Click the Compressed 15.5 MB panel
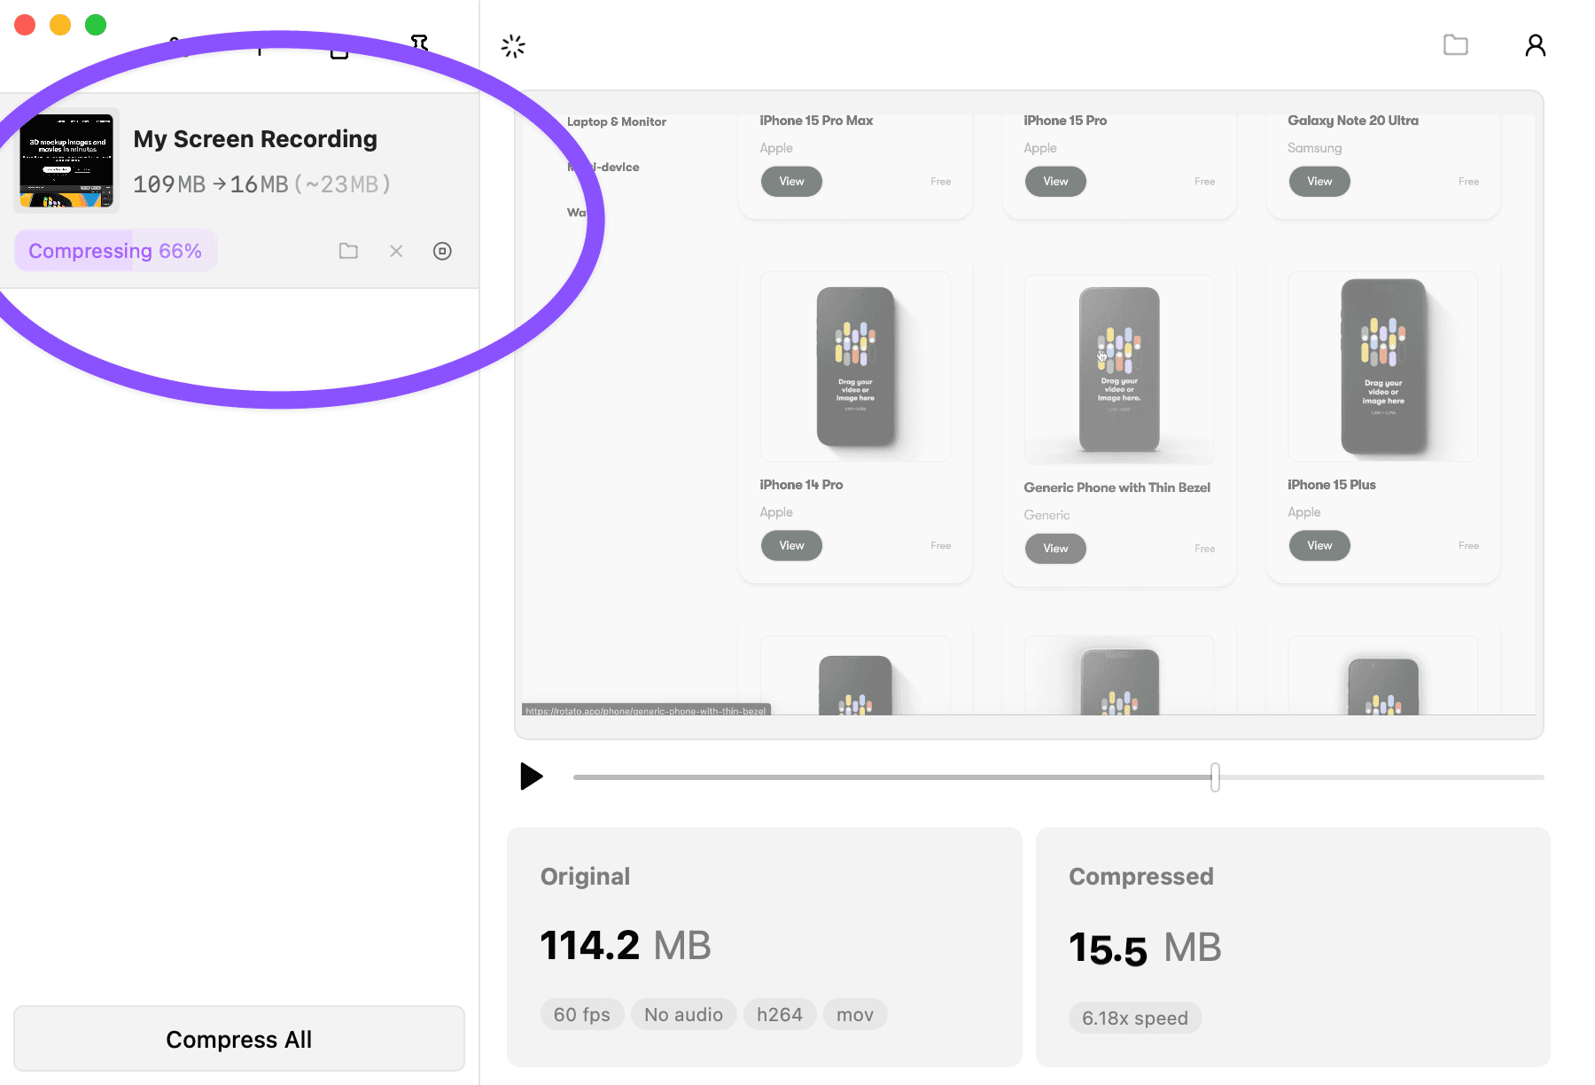The height and width of the screenshot is (1085, 1595). tap(1292, 946)
